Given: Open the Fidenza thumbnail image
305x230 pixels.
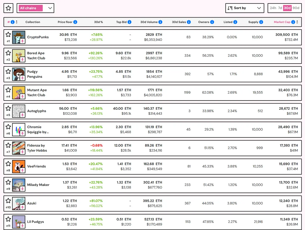Looking at the screenshot, I should pyautogui.click(x=19, y=148).
